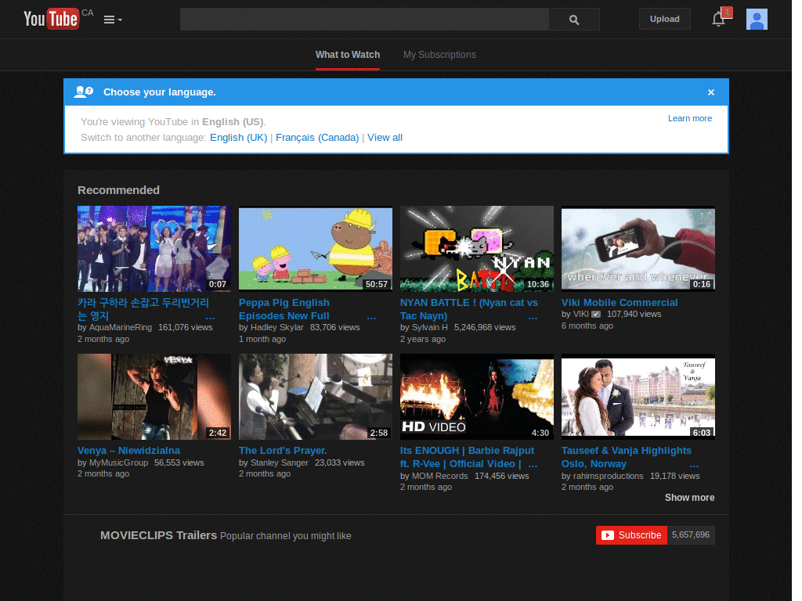
Task: Click the Learn more link
Action: pyautogui.click(x=689, y=118)
